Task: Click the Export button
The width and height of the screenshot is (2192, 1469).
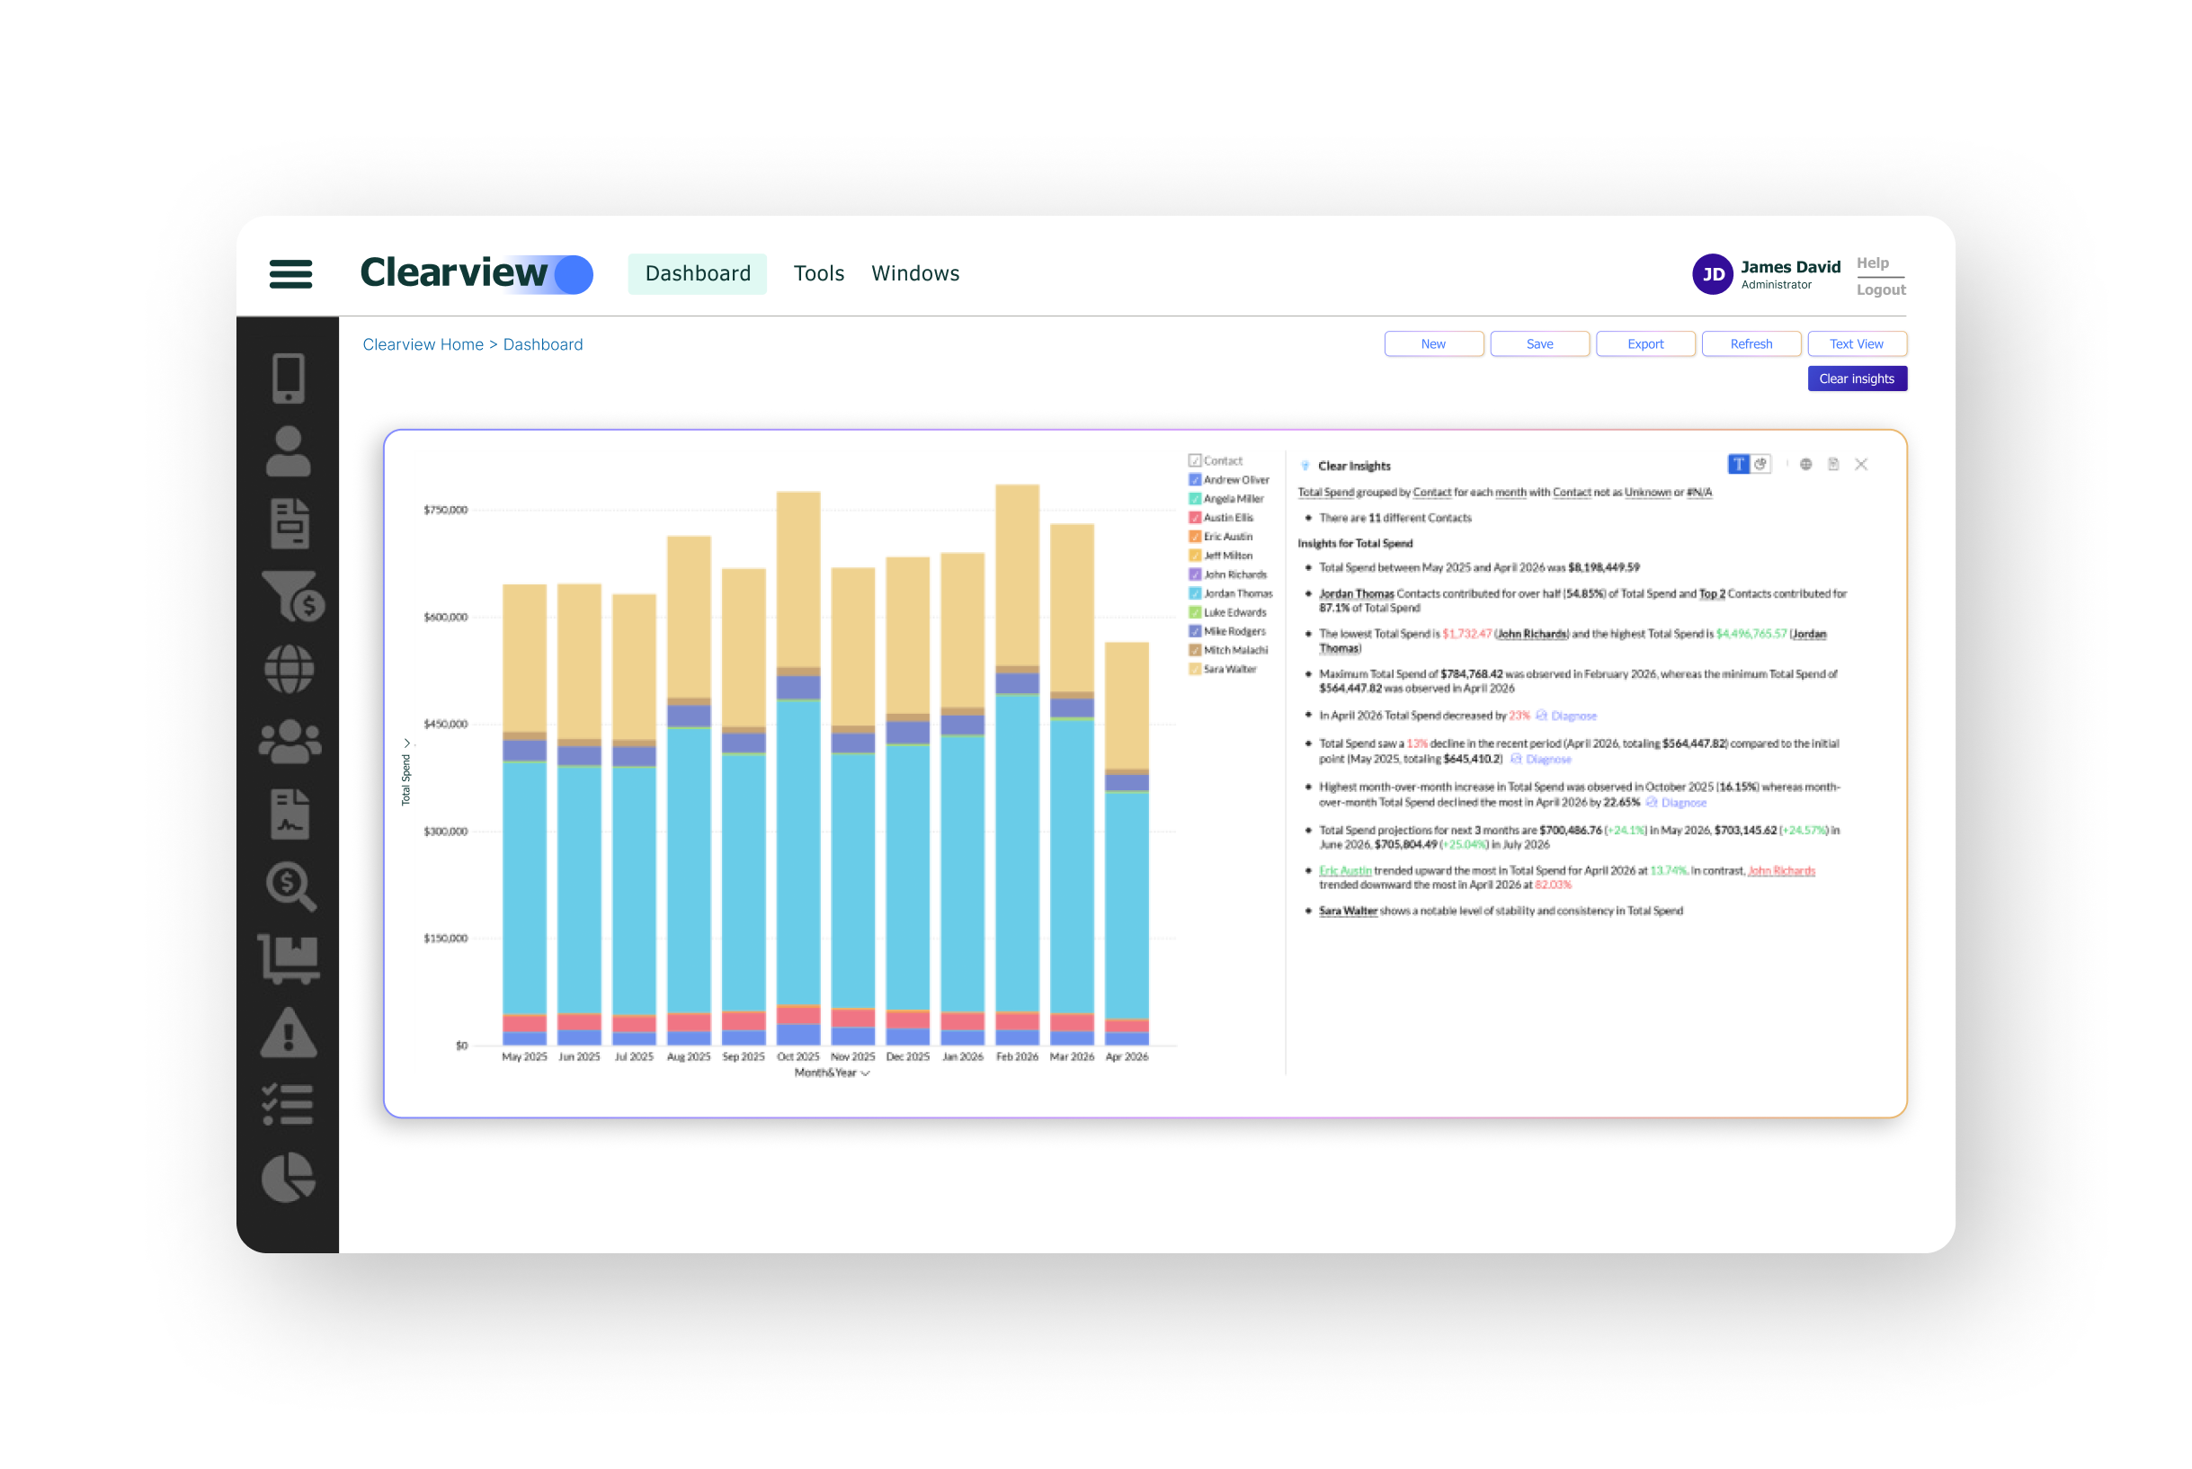Action: pos(1645,343)
